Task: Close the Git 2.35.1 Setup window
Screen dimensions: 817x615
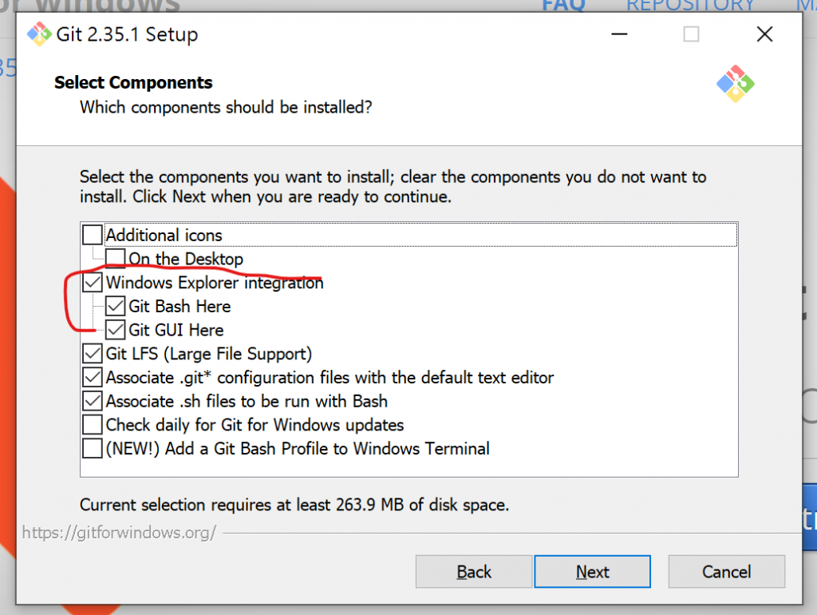Action: [x=764, y=34]
